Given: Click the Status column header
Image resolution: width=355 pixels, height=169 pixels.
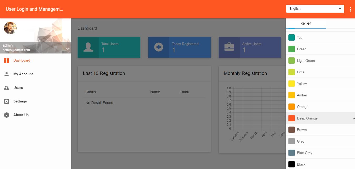Looking at the screenshot, I should [x=91, y=92].
